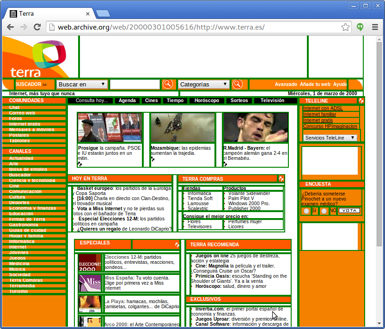
Task: Click the browser back arrow
Action: click(x=10, y=27)
